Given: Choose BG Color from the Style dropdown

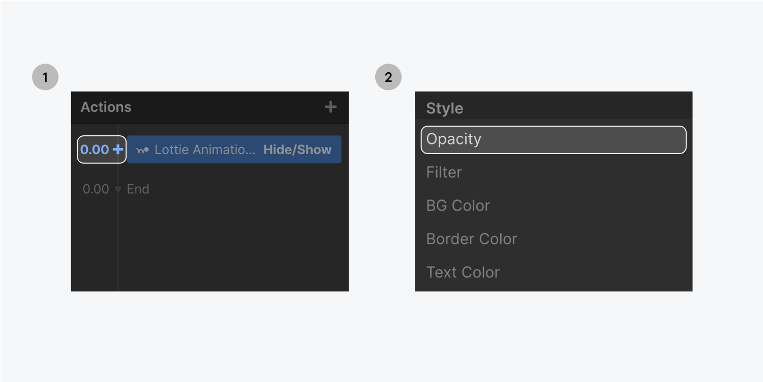Looking at the screenshot, I should [457, 205].
